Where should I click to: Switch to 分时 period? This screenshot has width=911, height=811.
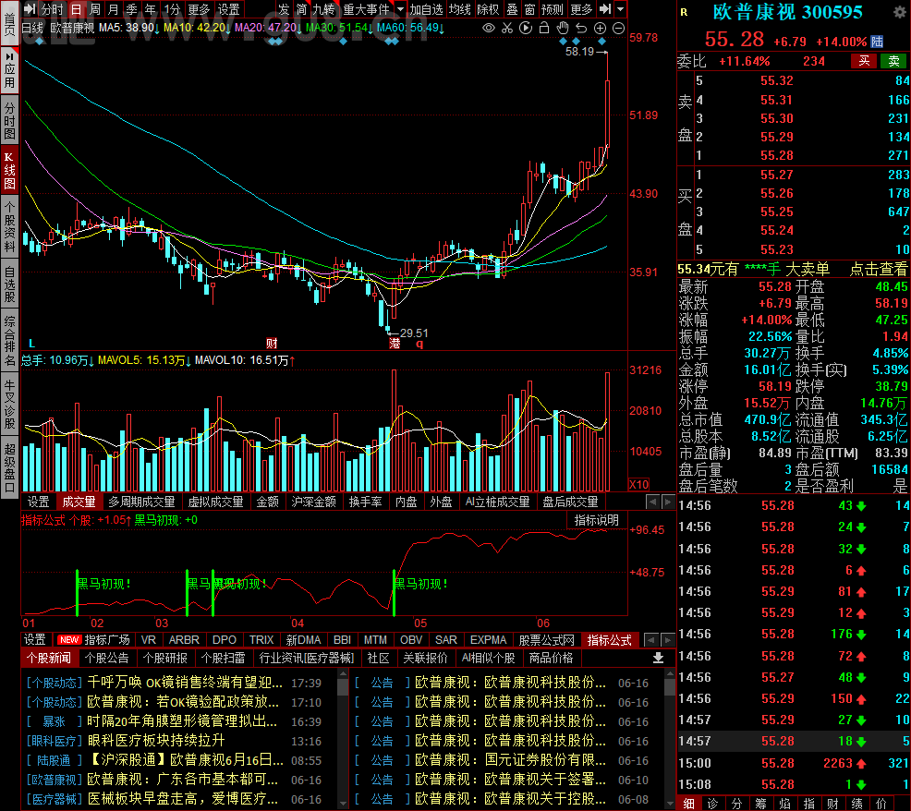[52, 9]
